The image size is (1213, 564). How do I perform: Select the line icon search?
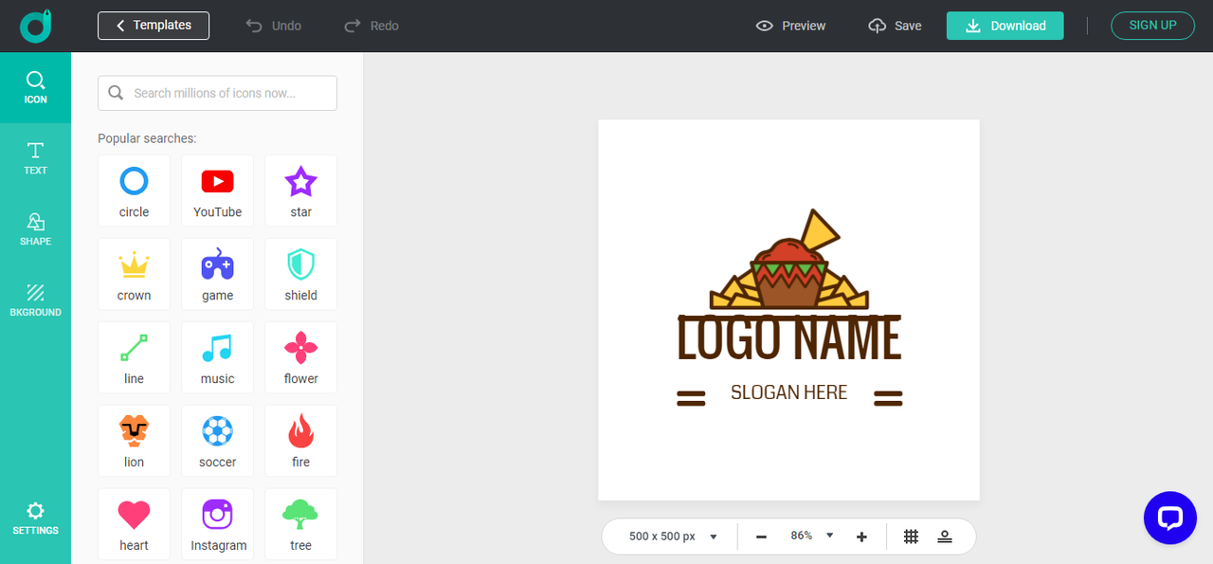134,357
